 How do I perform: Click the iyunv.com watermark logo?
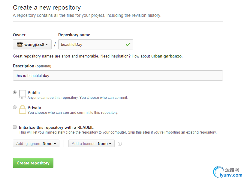[227, 172]
